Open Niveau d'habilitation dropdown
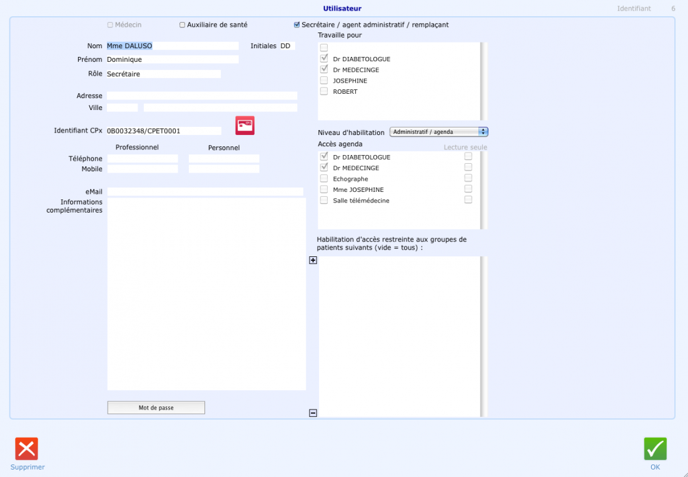 (x=439, y=131)
